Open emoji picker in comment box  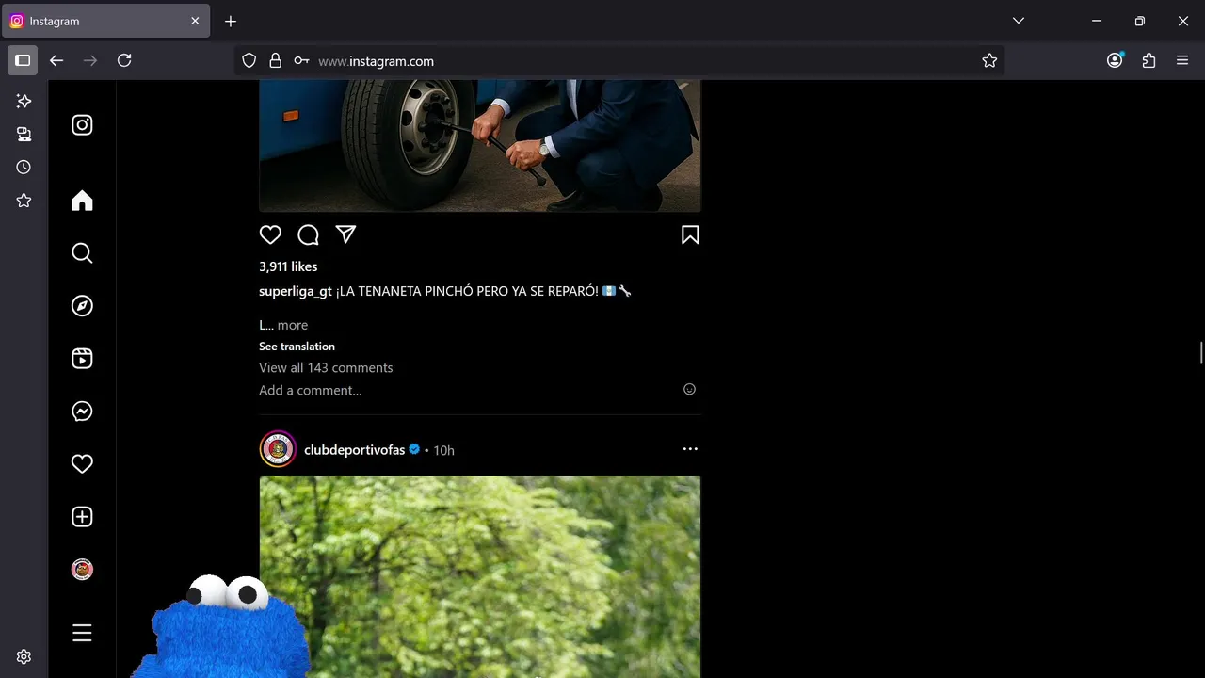pyautogui.click(x=689, y=389)
